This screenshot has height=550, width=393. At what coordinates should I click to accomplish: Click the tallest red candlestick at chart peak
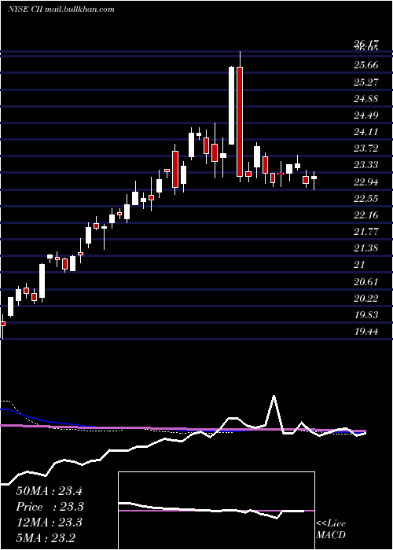[x=240, y=121]
